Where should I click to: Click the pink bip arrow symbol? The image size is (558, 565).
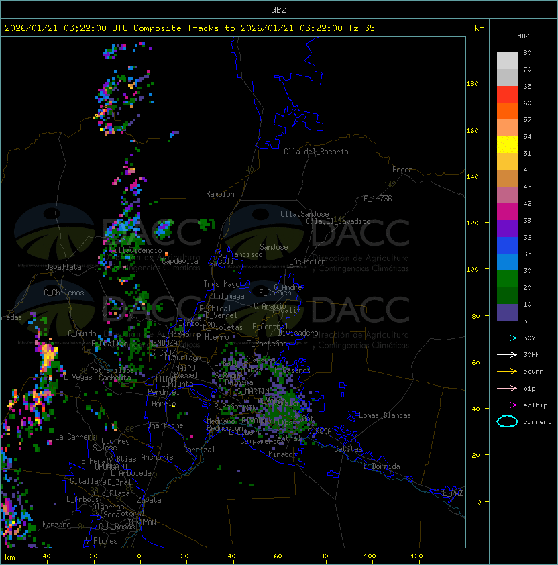(x=507, y=388)
